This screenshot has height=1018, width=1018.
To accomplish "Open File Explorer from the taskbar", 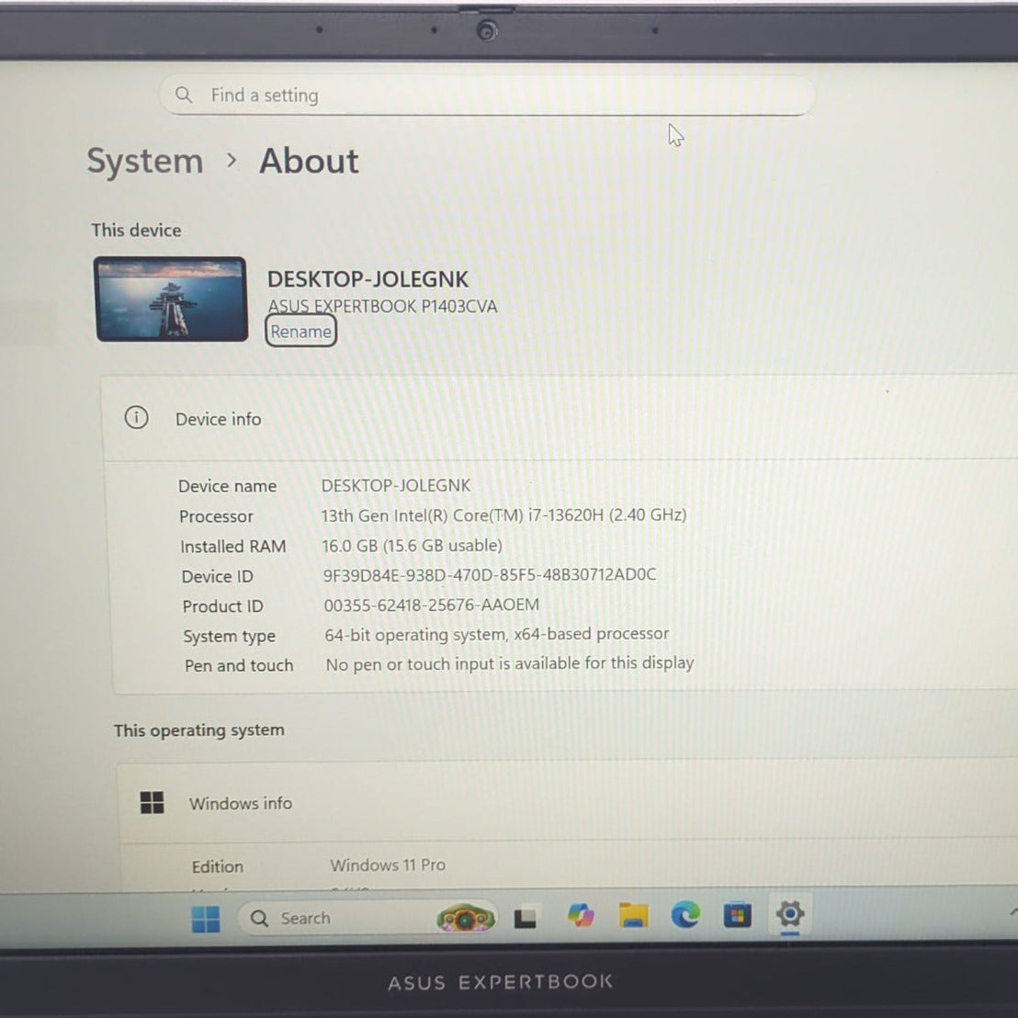I will click(x=633, y=915).
